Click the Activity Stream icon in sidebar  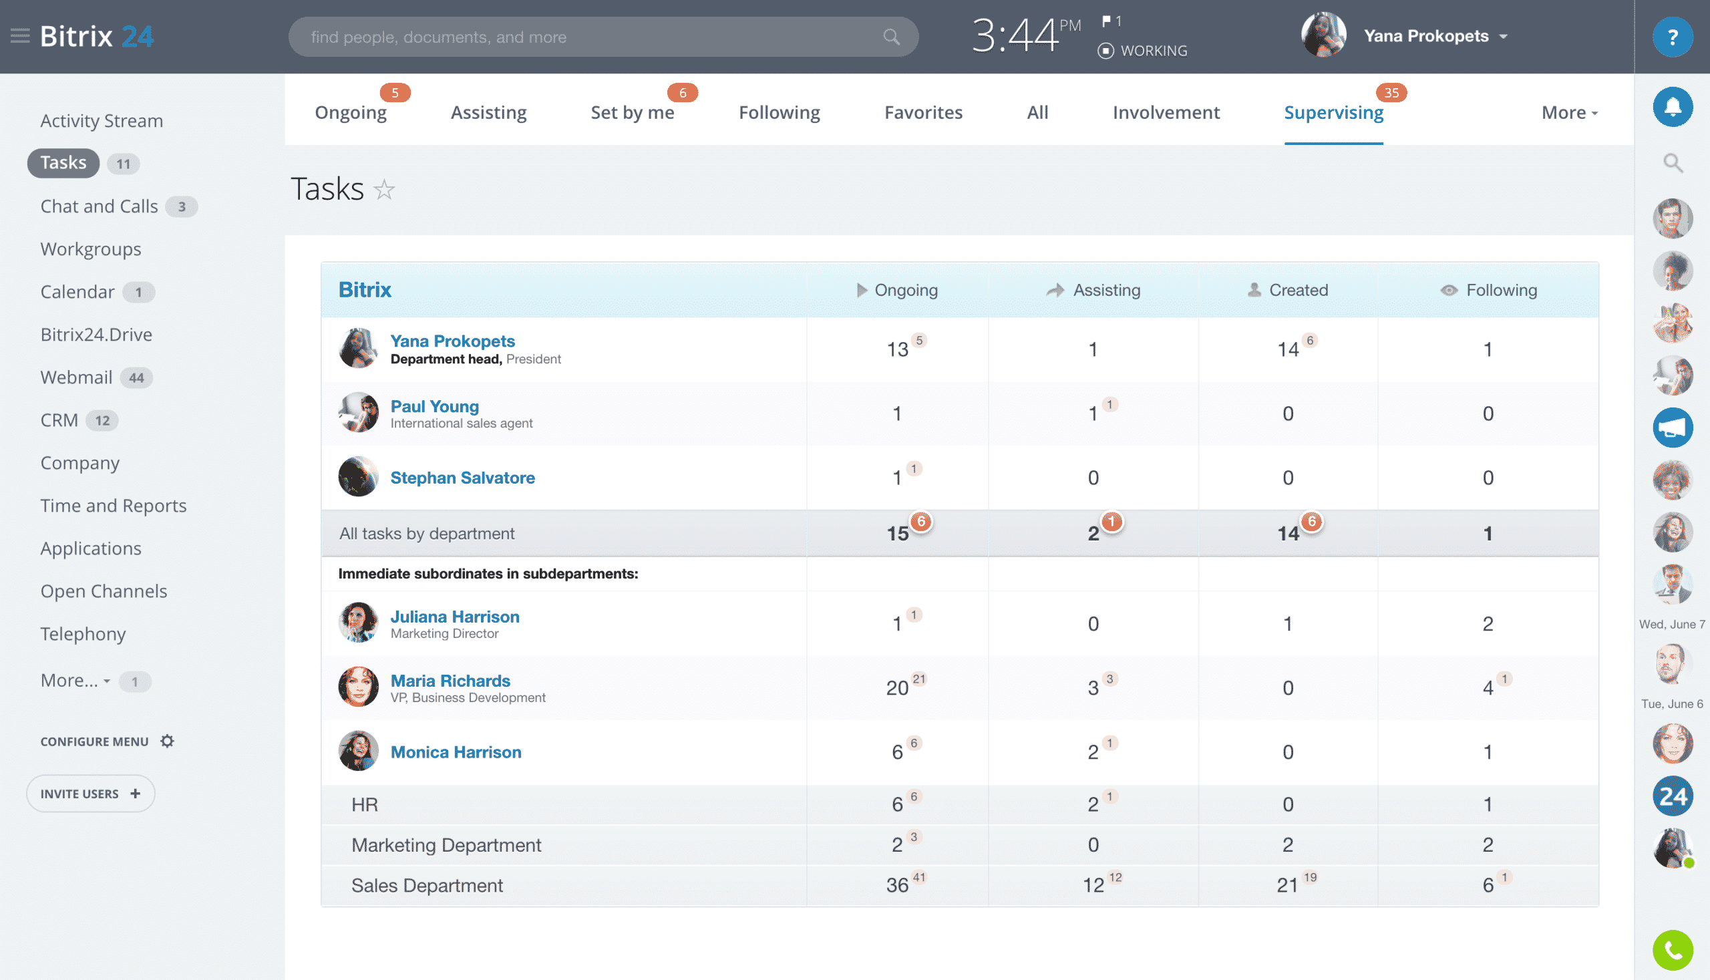101,120
